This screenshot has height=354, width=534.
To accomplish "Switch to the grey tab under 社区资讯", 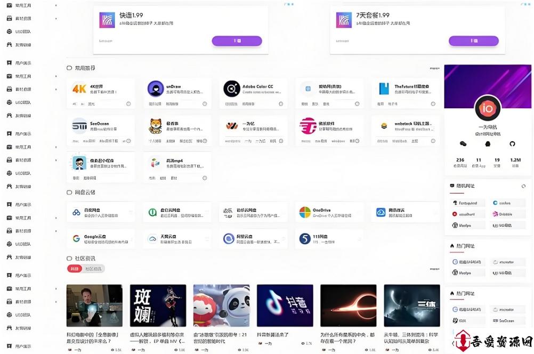I will (93, 269).
